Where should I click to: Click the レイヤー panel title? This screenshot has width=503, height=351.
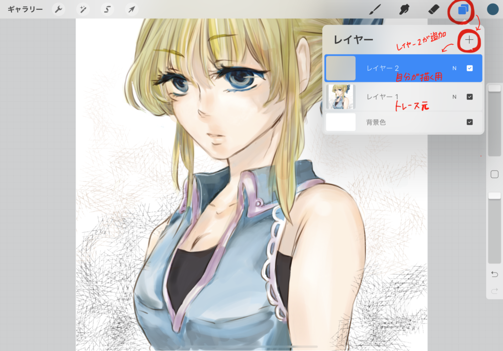click(354, 40)
